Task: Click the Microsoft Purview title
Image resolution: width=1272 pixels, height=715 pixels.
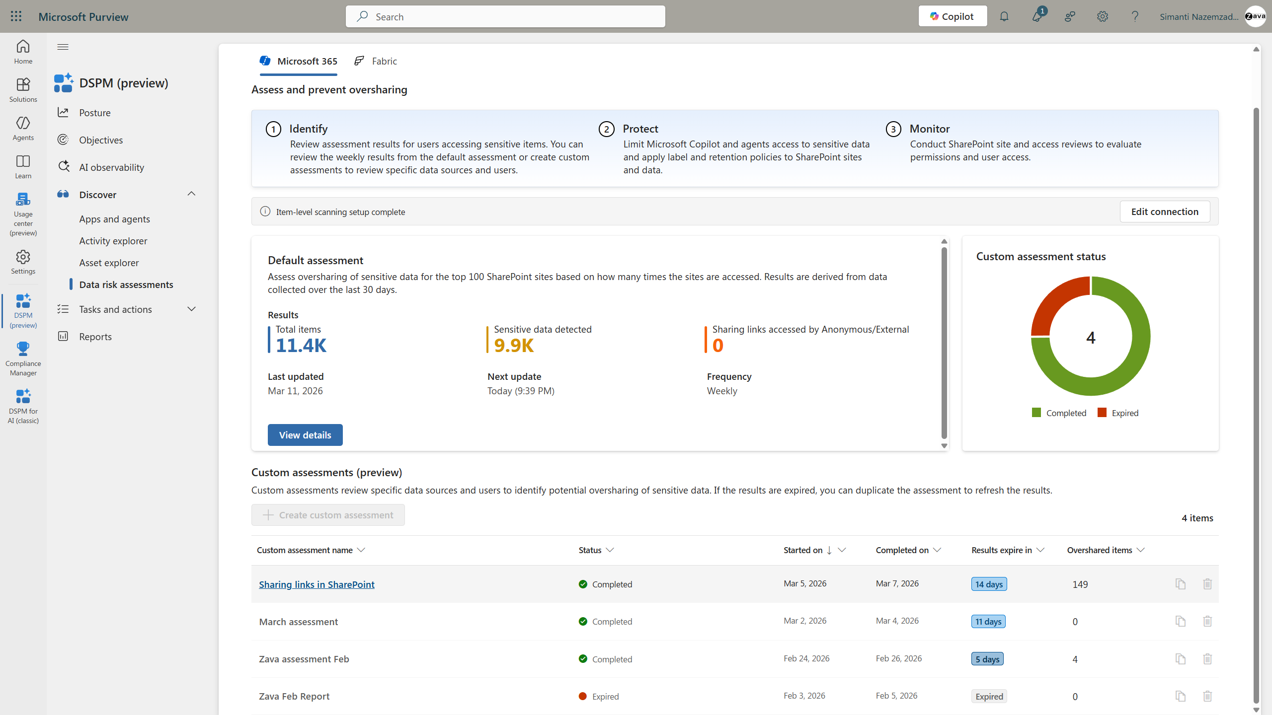Action: (83, 16)
